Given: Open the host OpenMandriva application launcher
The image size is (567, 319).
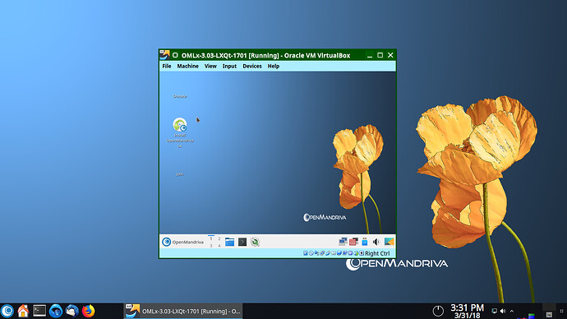Looking at the screenshot, I should [7, 311].
